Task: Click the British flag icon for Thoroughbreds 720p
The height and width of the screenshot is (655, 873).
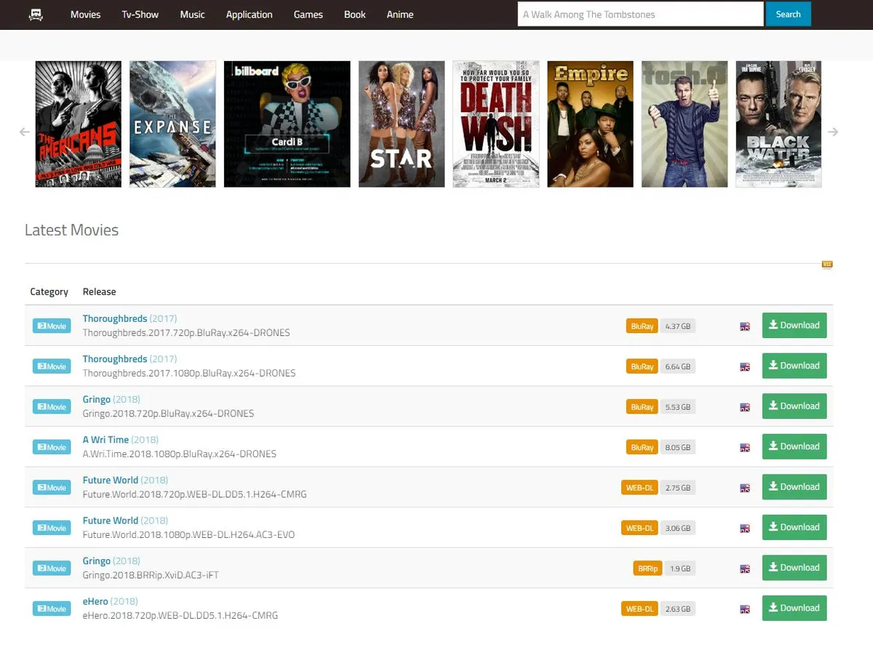Action: click(744, 326)
